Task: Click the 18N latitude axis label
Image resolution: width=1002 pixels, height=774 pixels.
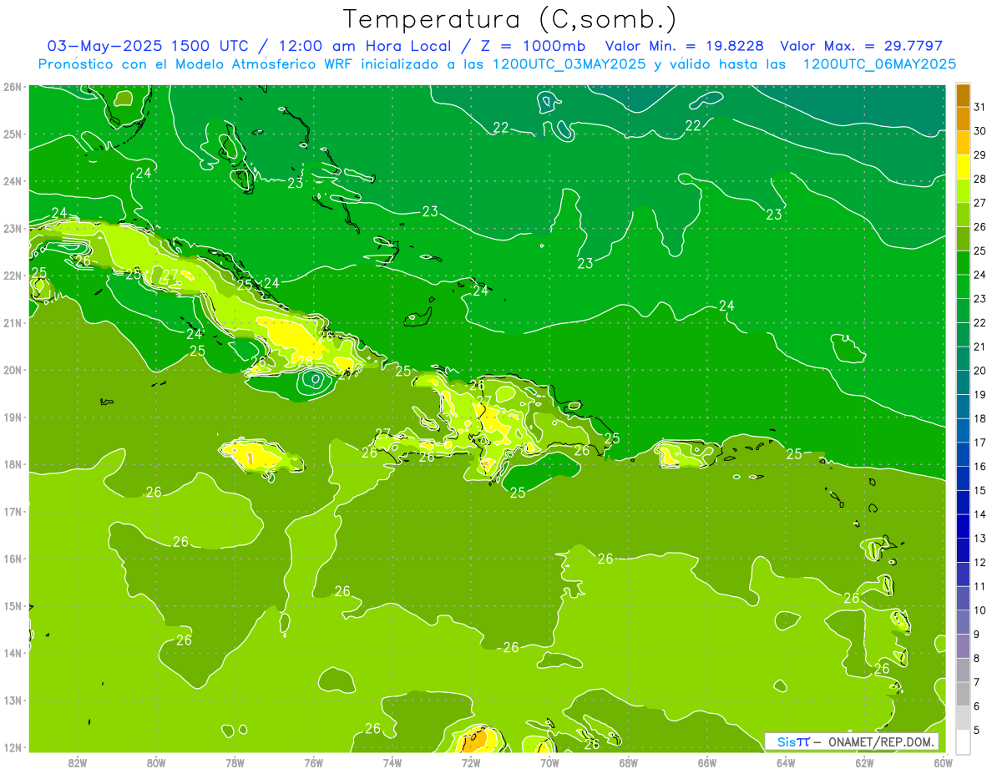Action: (x=12, y=464)
